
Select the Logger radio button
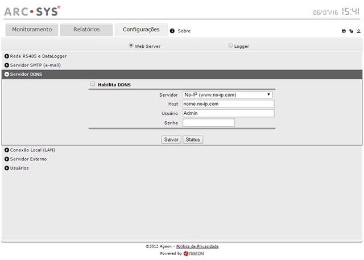(x=230, y=46)
